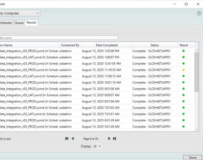Sort by Scheduled By column header
Screen dimensions: 203x160
[70, 45]
